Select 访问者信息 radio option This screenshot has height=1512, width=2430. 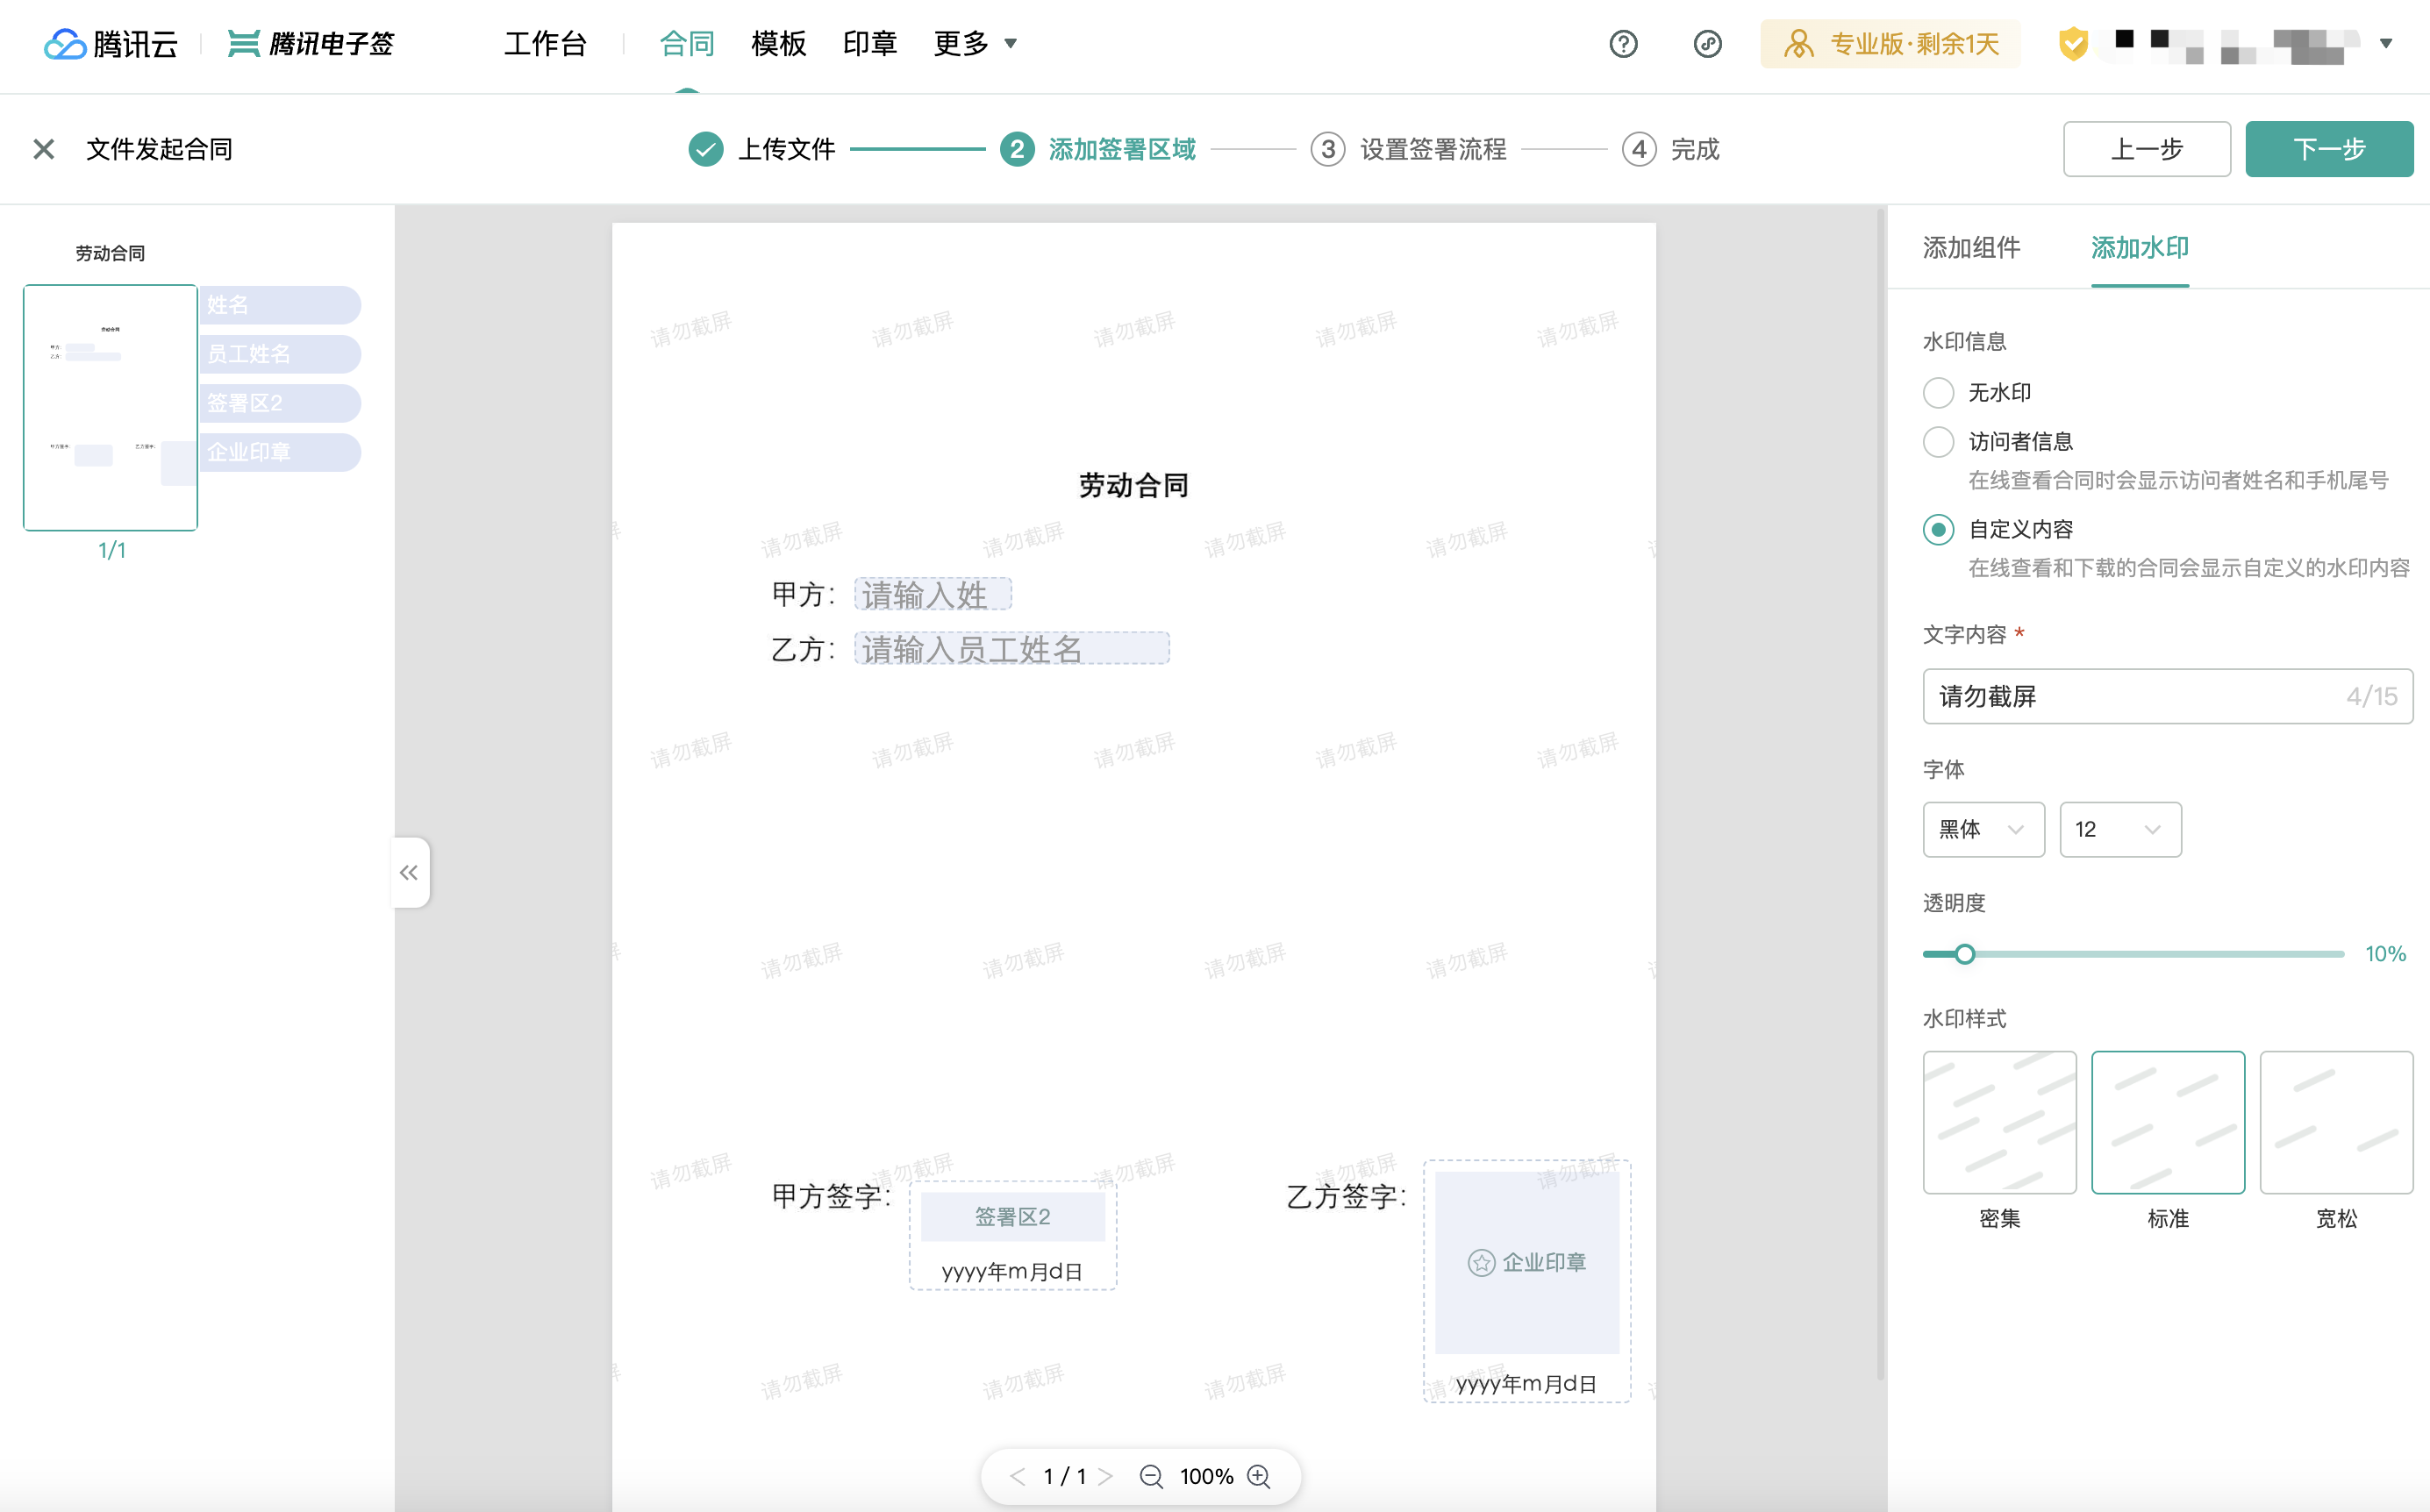[1938, 441]
